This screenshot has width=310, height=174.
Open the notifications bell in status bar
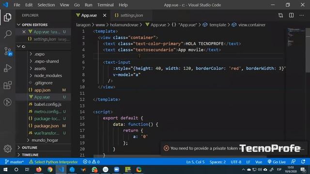click(303, 162)
